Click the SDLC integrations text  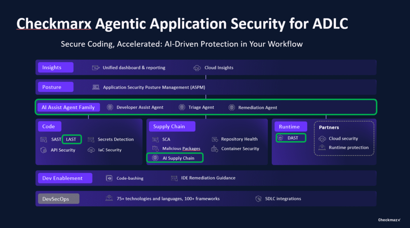pos(283,199)
